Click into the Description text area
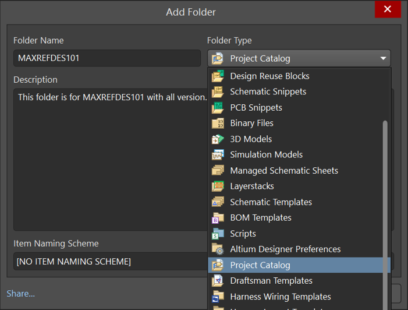This screenshot has height=310, width=408. (x=111, y=160)
